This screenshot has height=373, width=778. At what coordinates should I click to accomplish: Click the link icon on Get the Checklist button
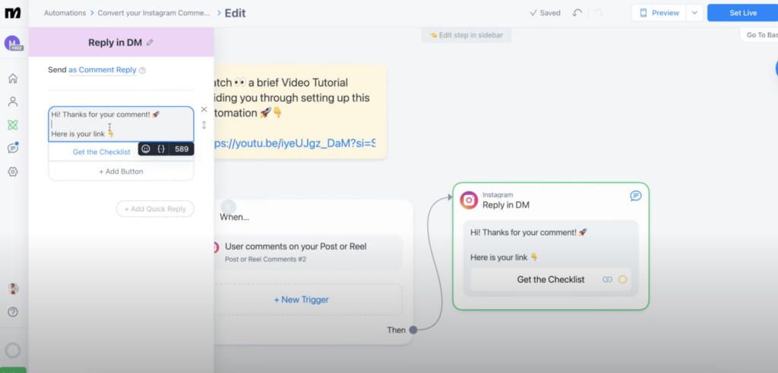607,280
